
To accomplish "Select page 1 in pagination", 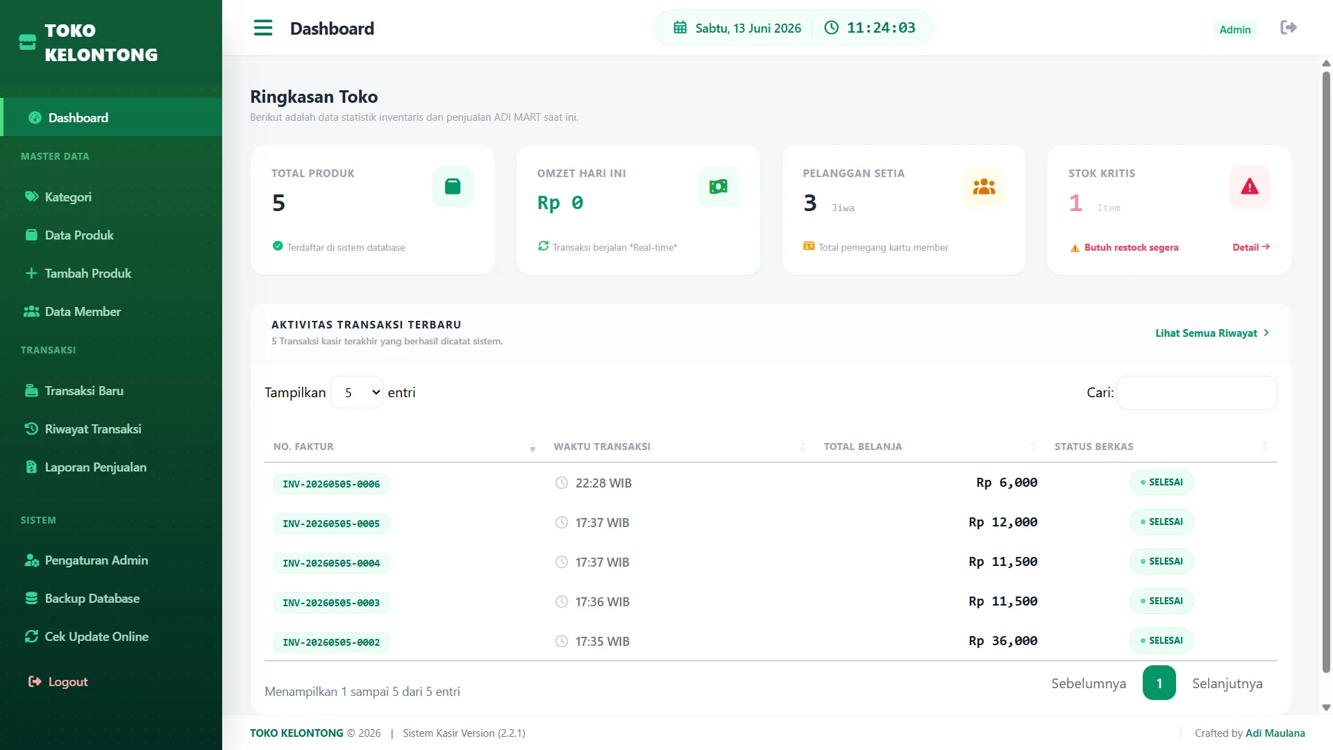I will click(1159, 683).
